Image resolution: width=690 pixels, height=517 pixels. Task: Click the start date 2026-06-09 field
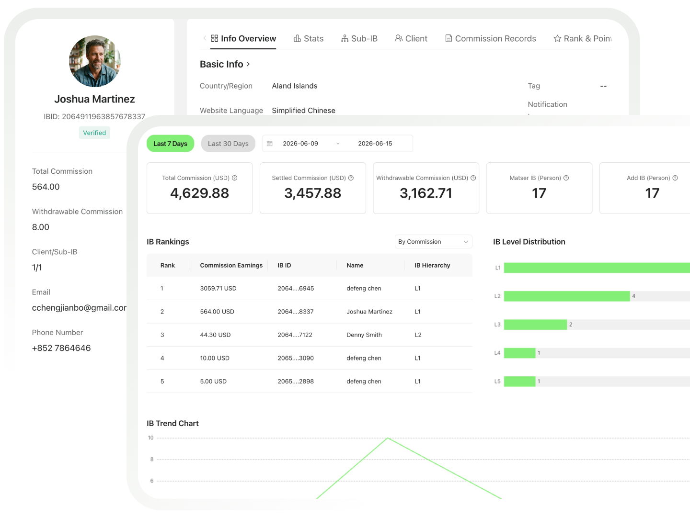click(300, 144)
